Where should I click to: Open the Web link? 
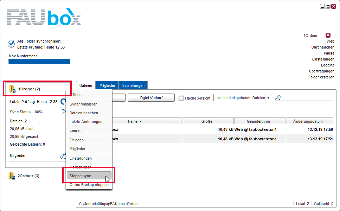point(330,41)
